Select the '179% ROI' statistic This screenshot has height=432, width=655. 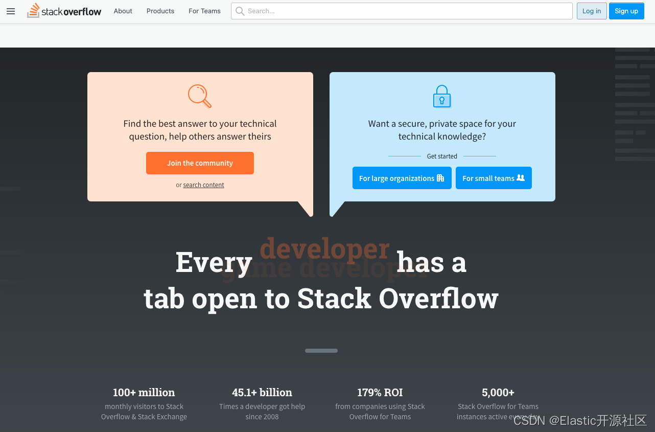[x=380, y=393]
